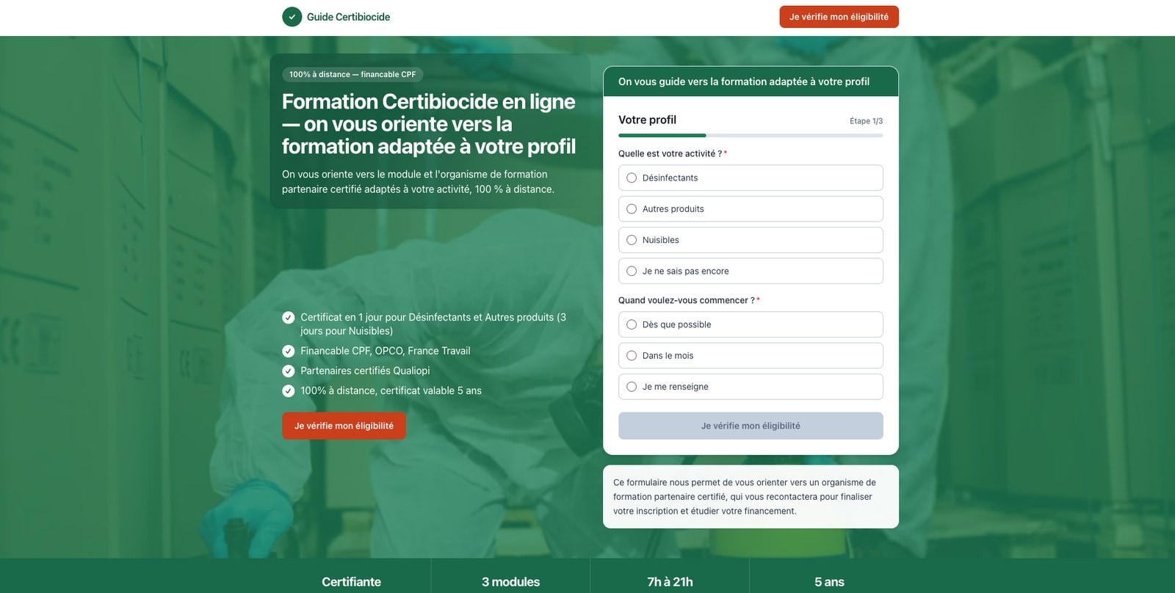Image resolution: width=1175 pixels, height=593 pixels.
Task: Click the hero section Je vérifie mon éligibilité button
Action: coord(344,426)
